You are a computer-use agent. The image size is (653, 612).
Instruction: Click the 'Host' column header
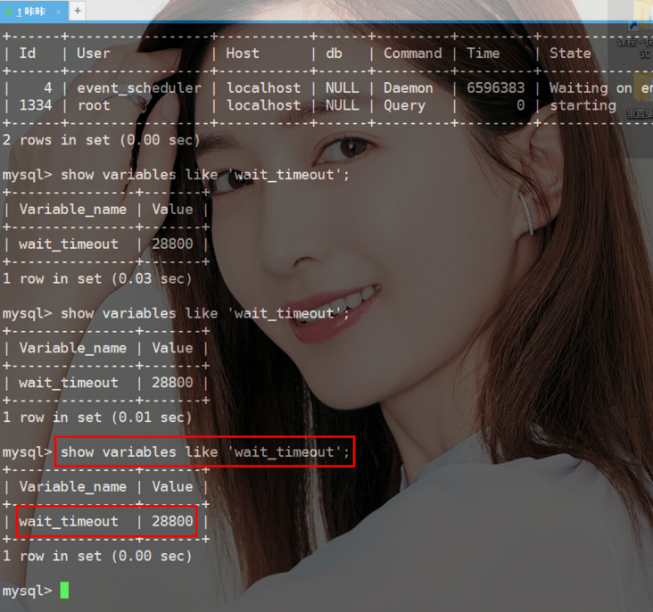[x=243, y=54]
